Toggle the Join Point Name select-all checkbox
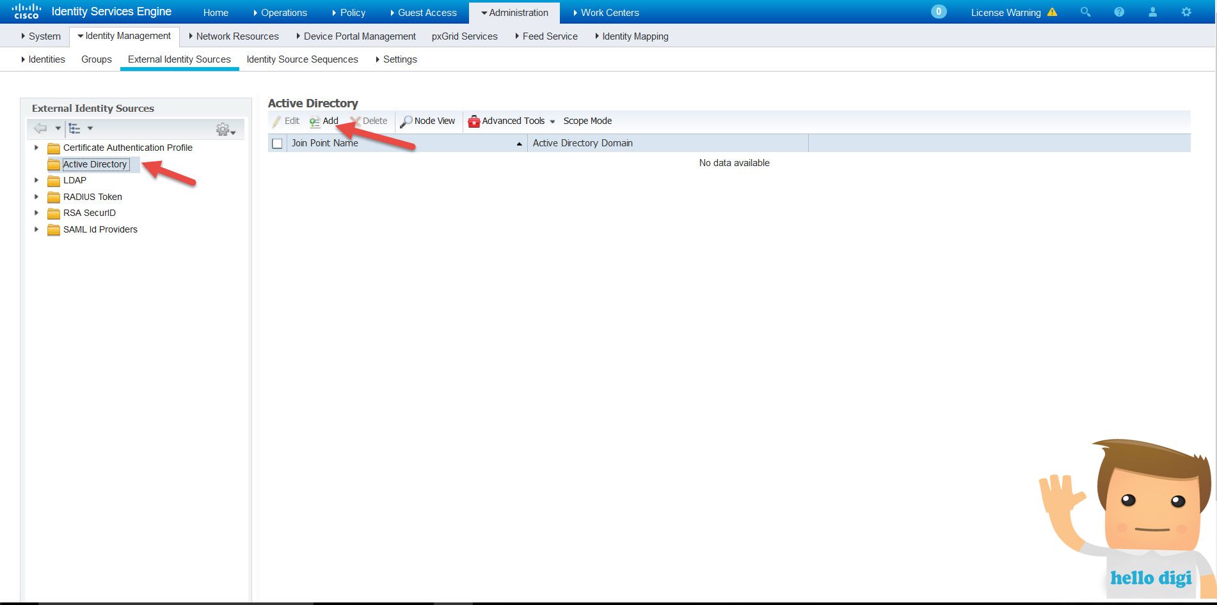This screenshot has height=605, width=1217. pyautogui.click(x=277, y=144)
